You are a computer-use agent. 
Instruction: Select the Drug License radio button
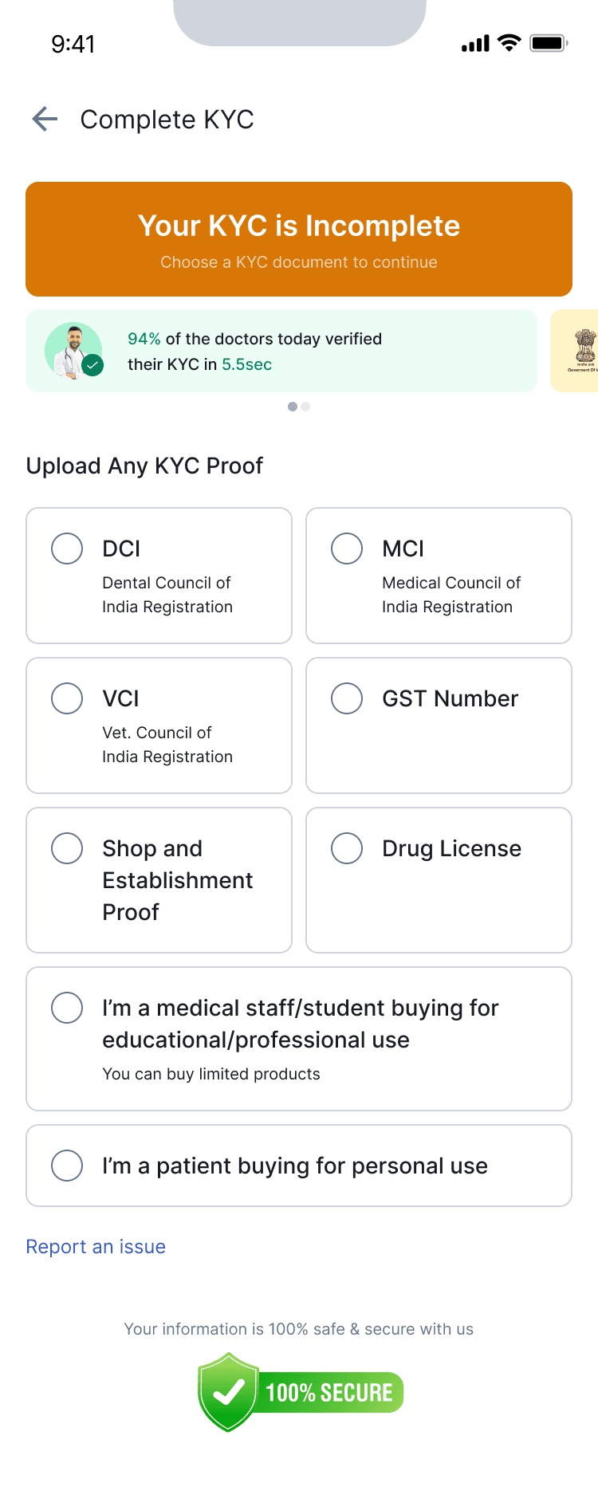point(347,848)
